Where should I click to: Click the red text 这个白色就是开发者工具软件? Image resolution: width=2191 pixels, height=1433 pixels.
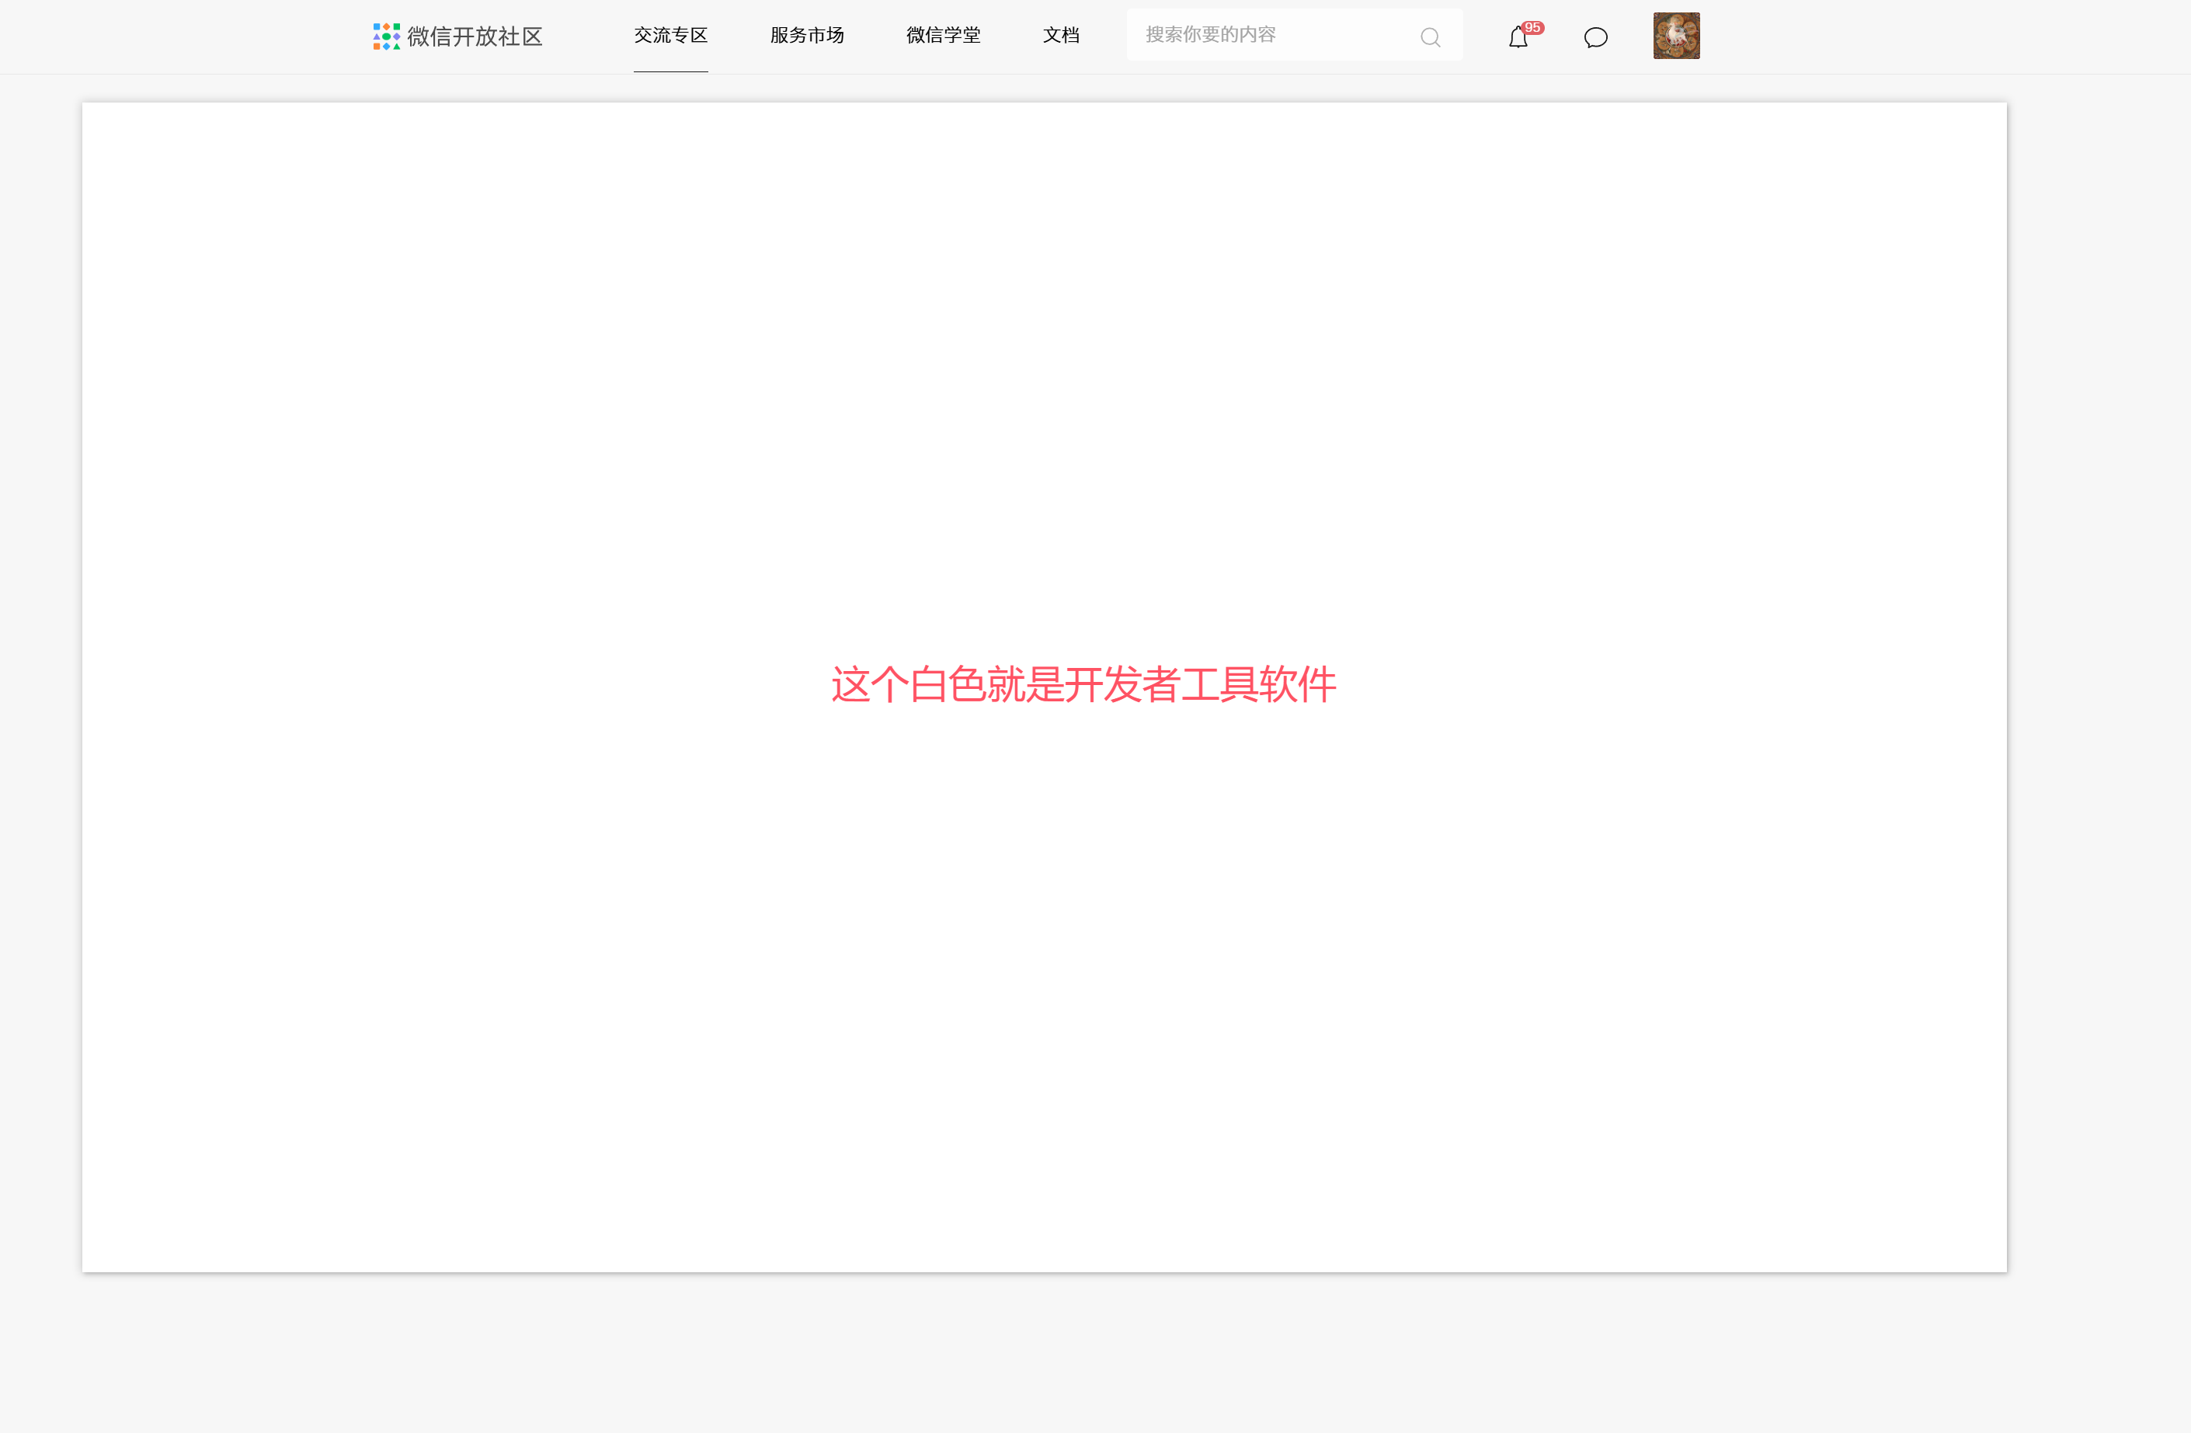(1083, 685)
